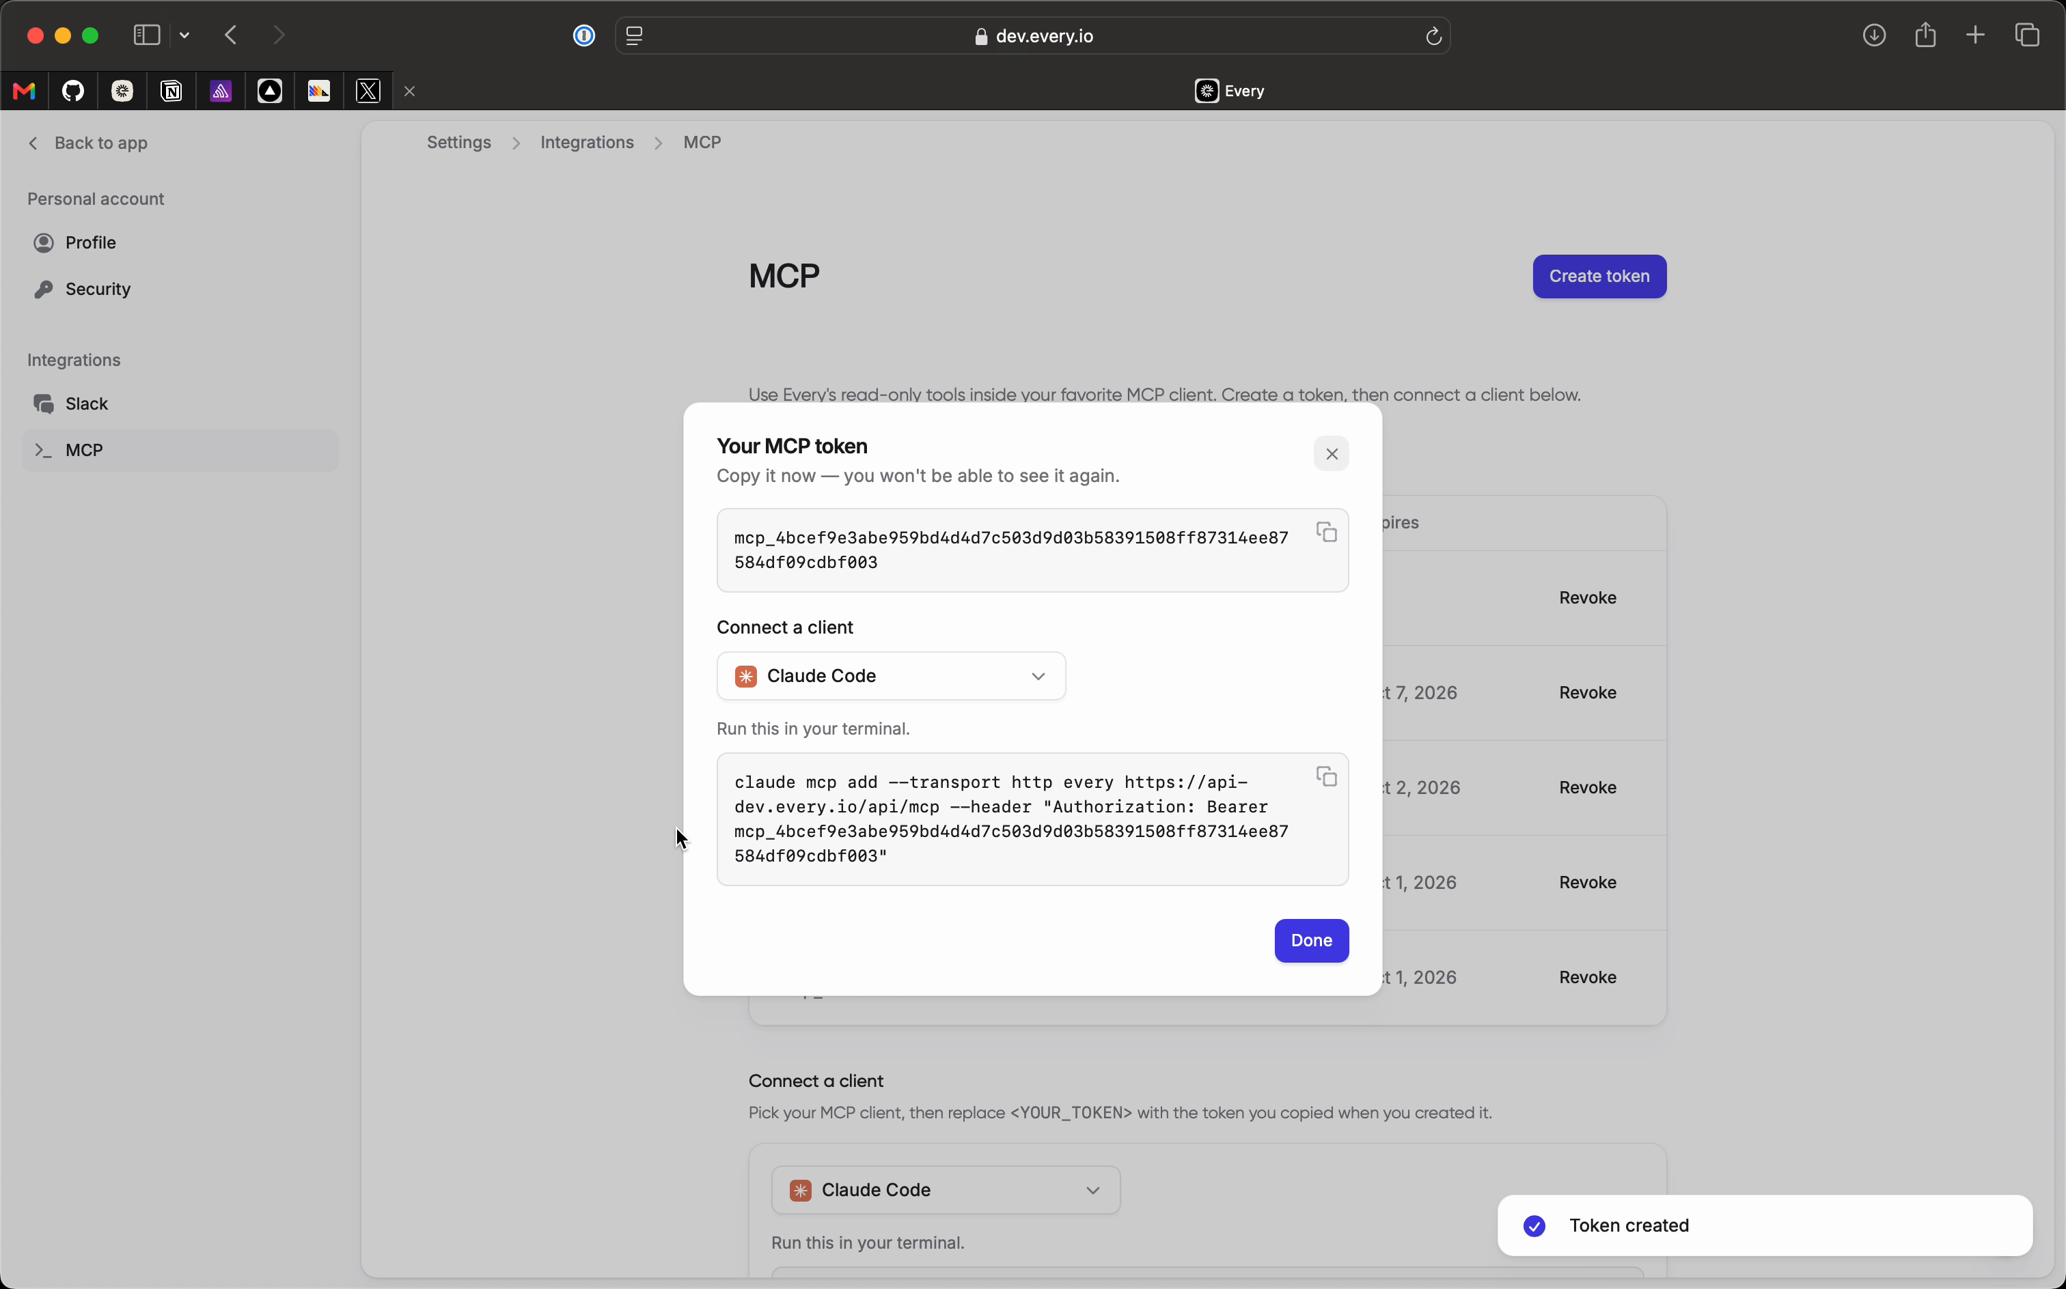Viewport: 2066px width, 1289px height.
Task: Open the Share menu icon
Action: tap(1925, 35)
